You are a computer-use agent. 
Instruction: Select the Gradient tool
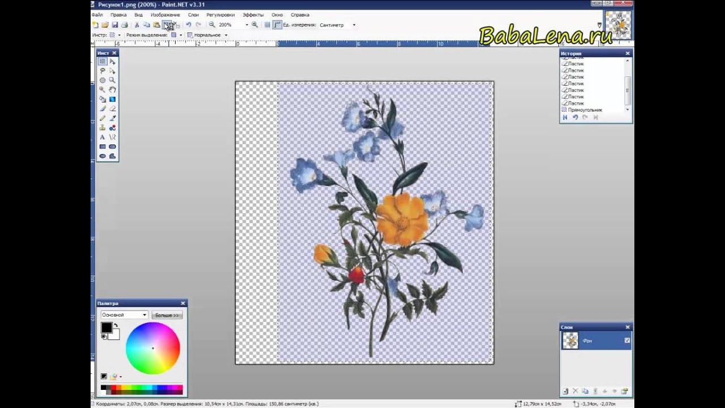tap(112, 99)
